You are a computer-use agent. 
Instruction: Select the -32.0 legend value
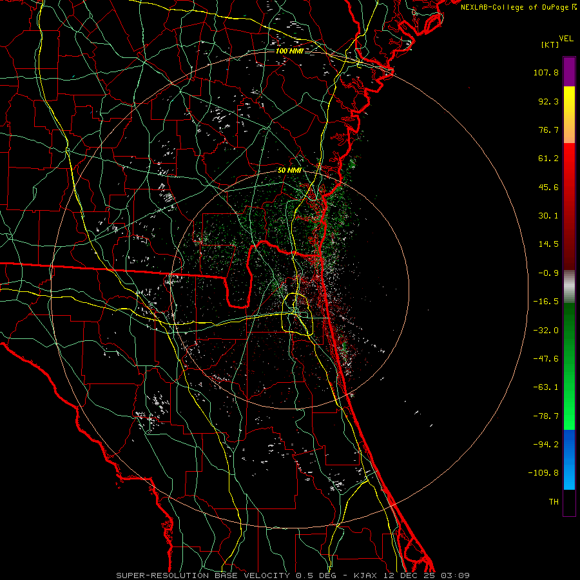click(546, 331)
